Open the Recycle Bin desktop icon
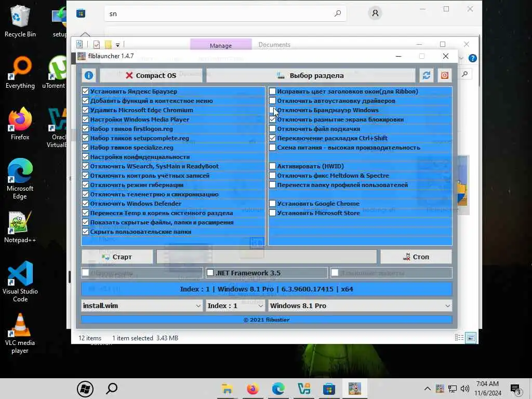 (x=20, y=21)
